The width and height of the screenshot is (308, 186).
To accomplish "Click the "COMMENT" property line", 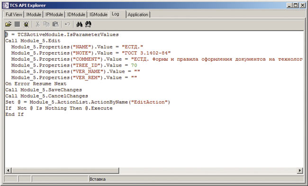I will [x=157, y=59].
